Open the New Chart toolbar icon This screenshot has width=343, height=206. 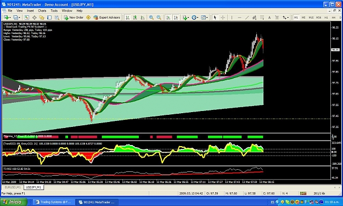pyautogui.click(x=6, y=18)
